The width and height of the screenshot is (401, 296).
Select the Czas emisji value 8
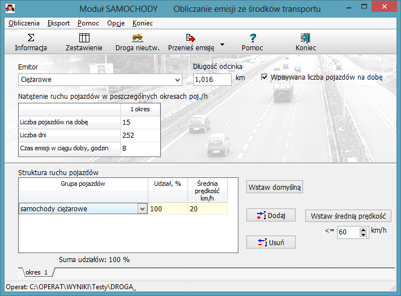140,148
